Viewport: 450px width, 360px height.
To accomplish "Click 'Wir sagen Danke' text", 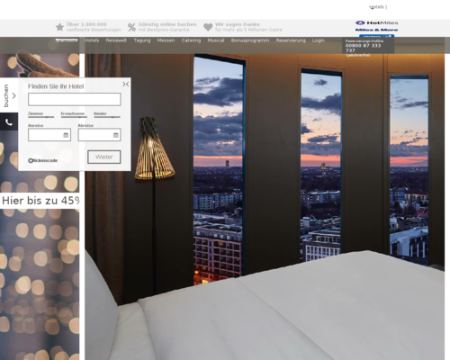I will 238,24.
